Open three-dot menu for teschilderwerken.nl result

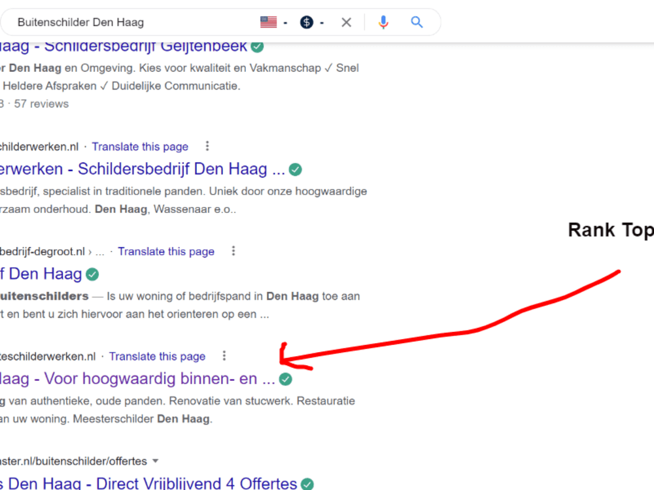[224, 356]
